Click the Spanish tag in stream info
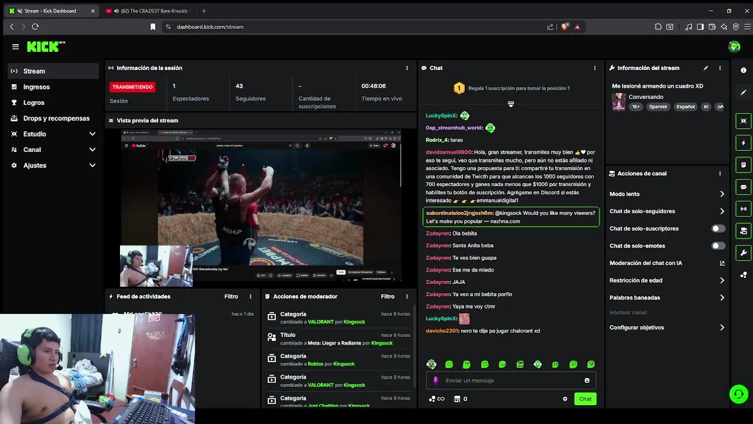Screen dimensions: 753x424 pos(658,107)
